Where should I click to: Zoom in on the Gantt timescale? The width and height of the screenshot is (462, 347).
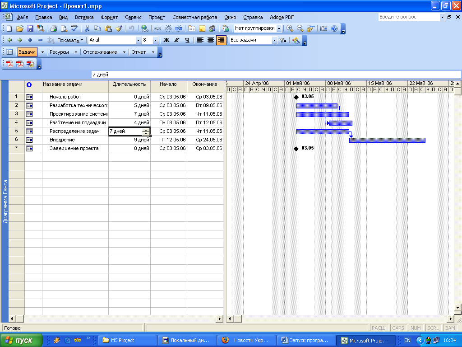290,28
